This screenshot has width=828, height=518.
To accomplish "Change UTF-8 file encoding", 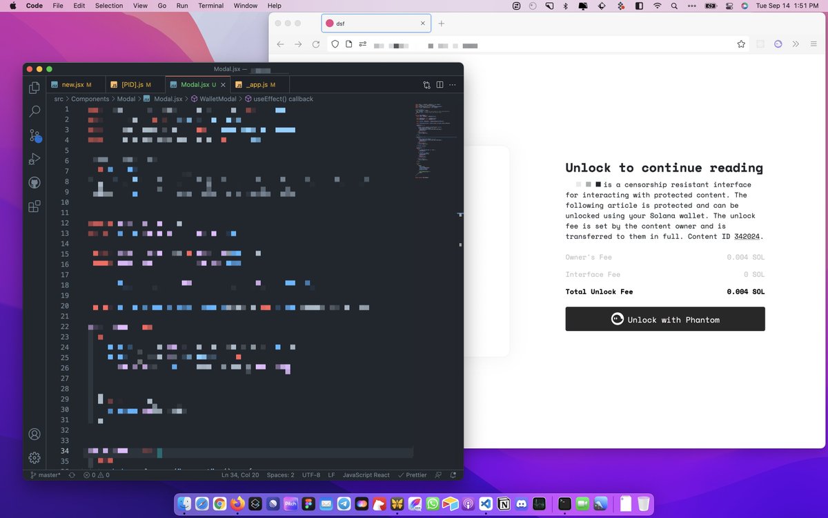I will [x=311, y=475].
